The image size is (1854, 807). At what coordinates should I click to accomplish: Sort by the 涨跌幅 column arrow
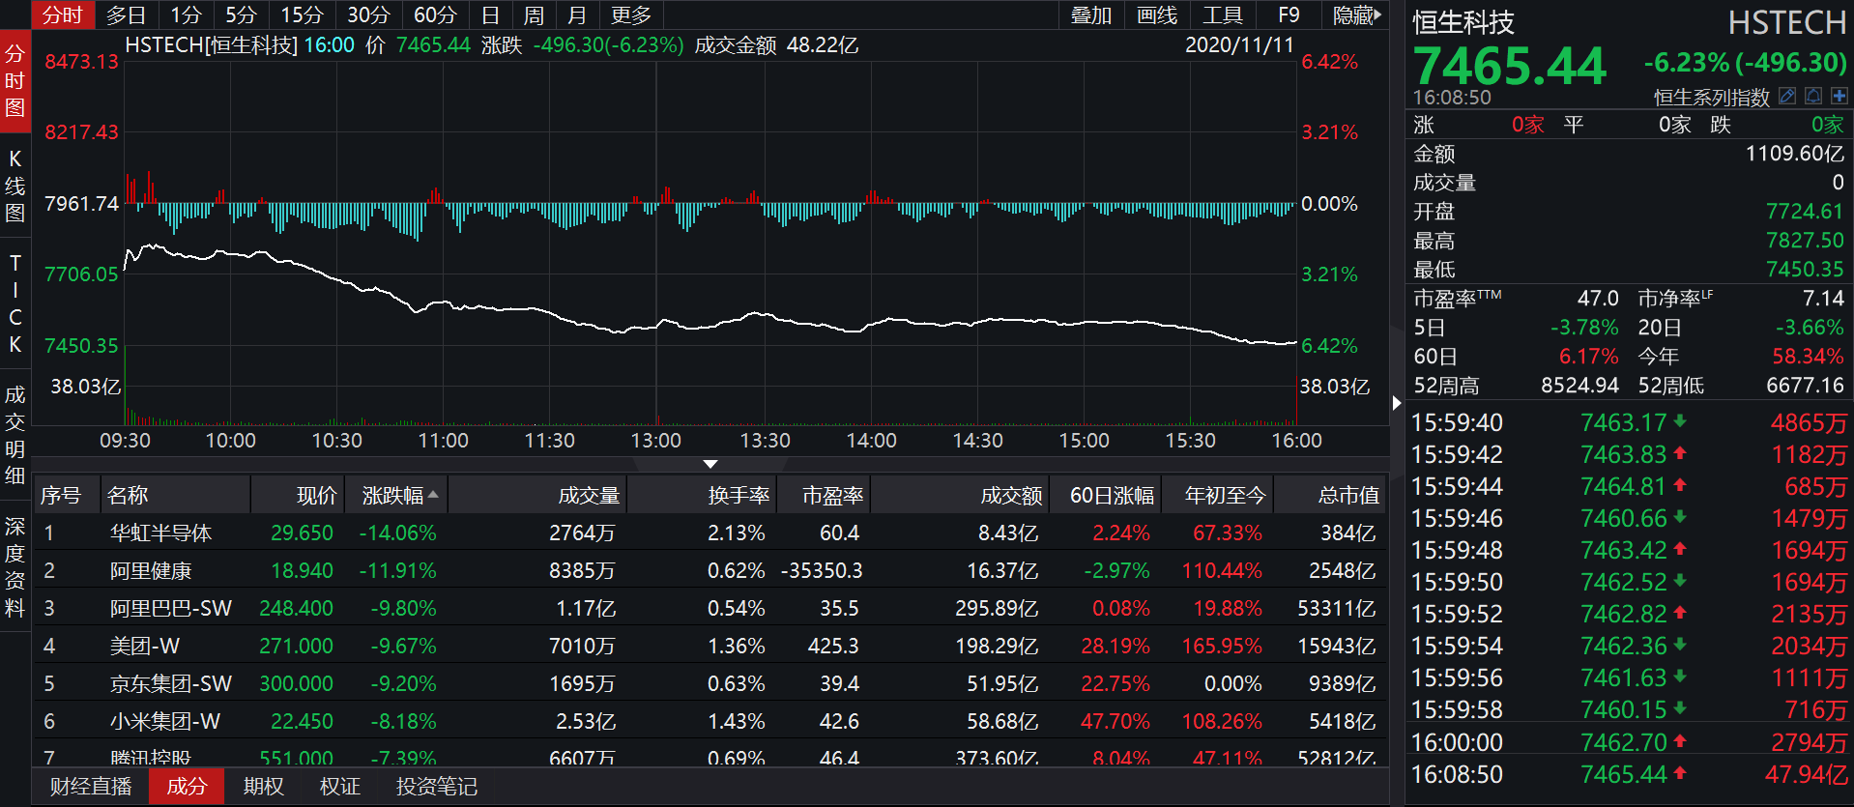433,495
